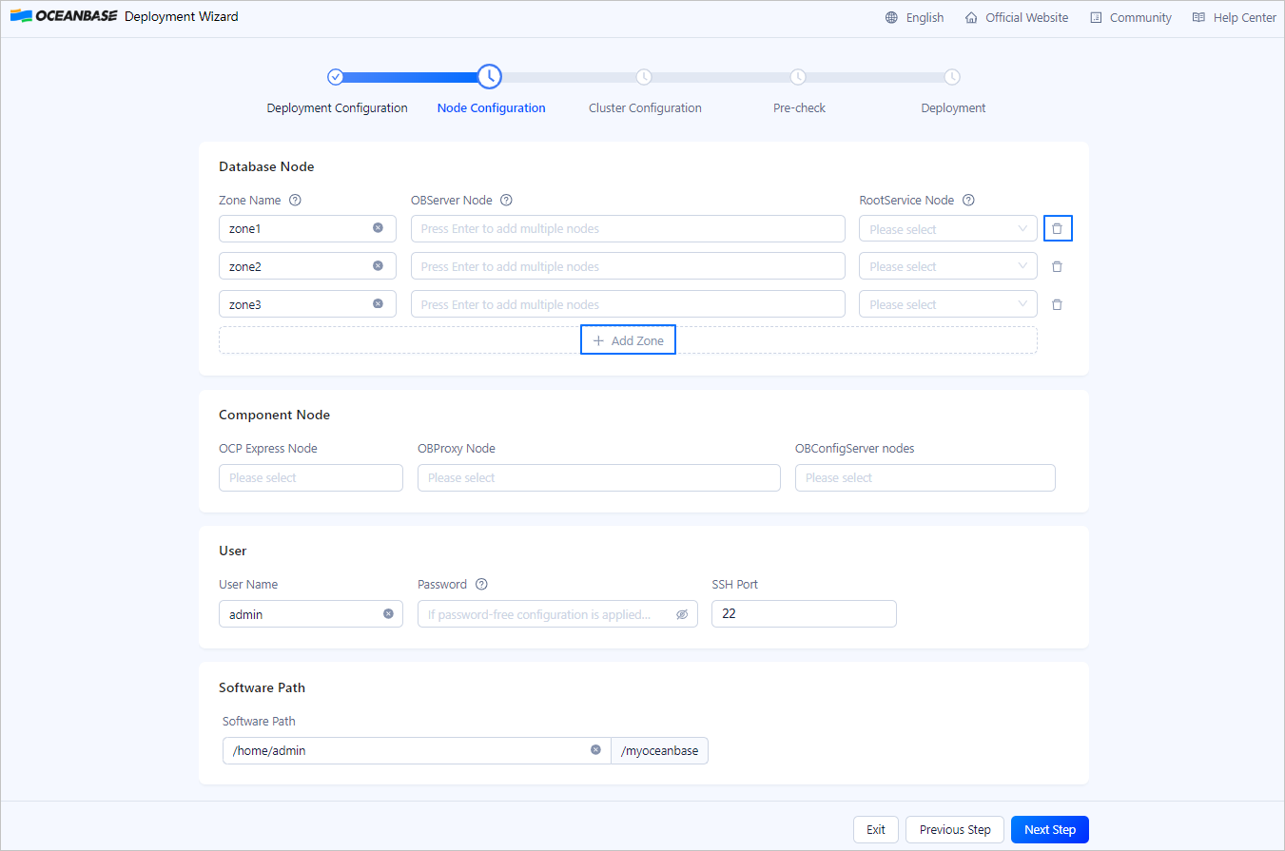Clear the zone1 name field
Viewport: 1285px width, 851px height.
(378, 228)
